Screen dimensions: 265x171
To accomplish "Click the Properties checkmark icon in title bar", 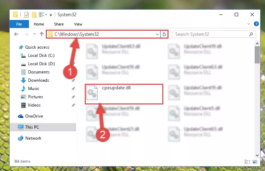I will coord(27,15).
